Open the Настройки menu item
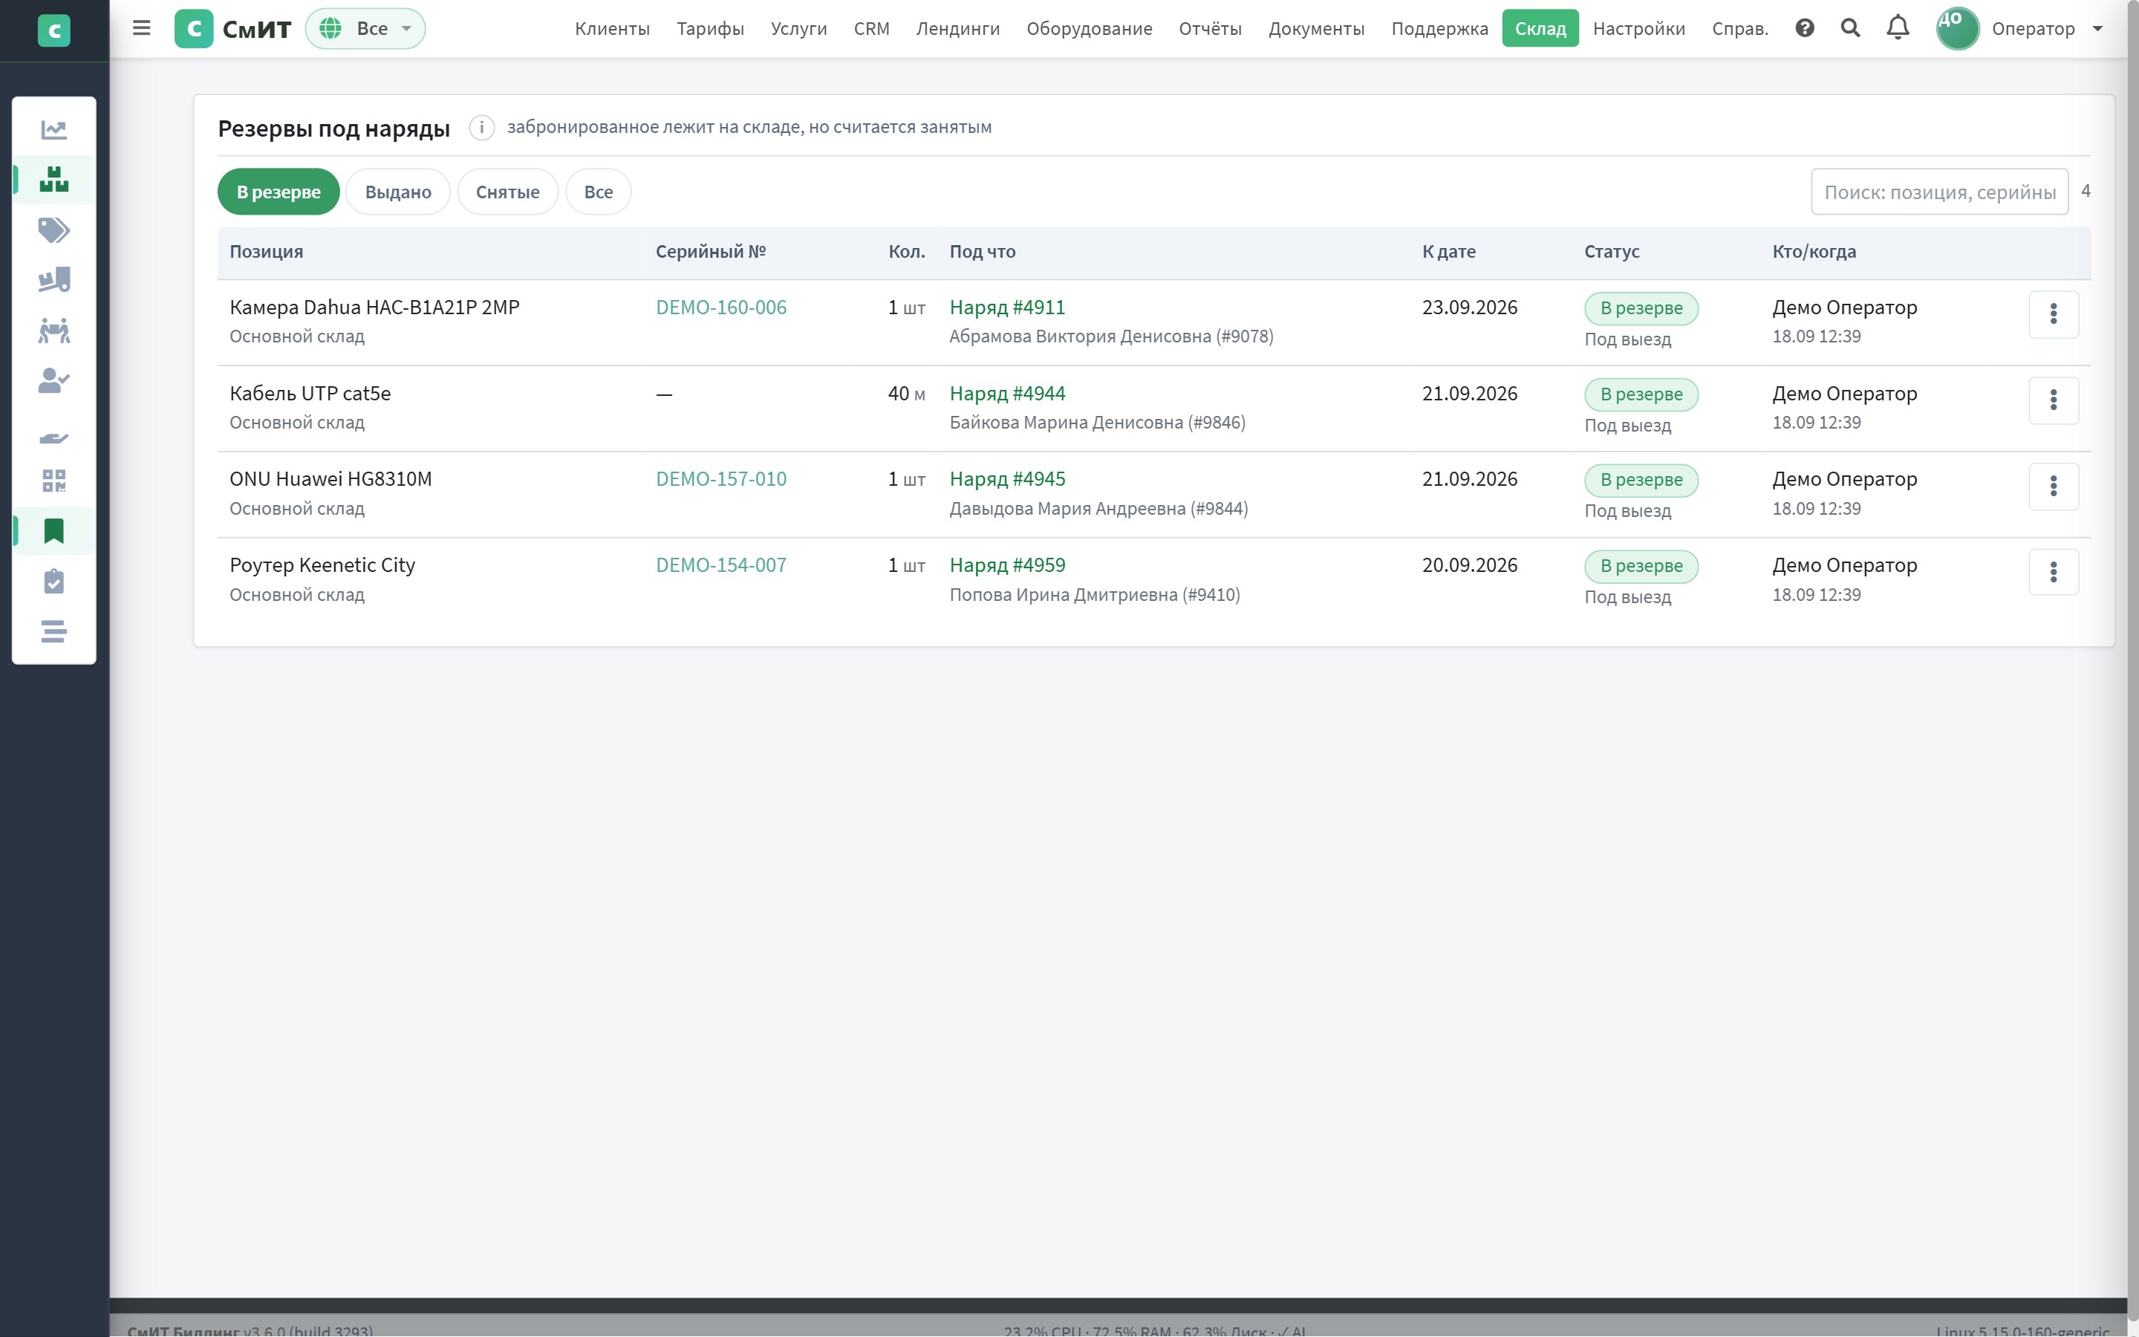The height and width of the screenshot is (1337, 2139). pyautogui.click(x=1638, y=28)
